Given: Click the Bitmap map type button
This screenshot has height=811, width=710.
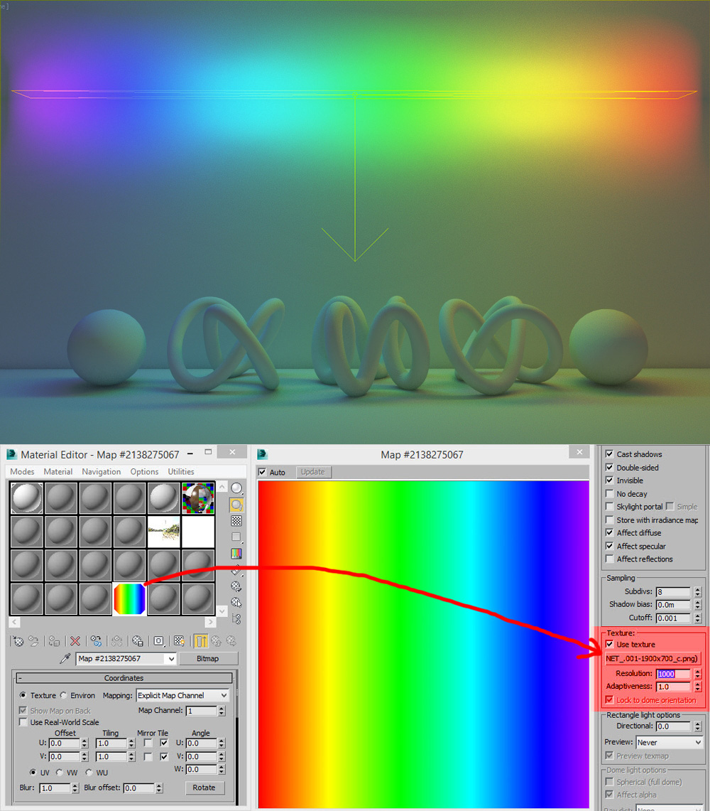Looking at the screenshot, I should coord(208,658).
